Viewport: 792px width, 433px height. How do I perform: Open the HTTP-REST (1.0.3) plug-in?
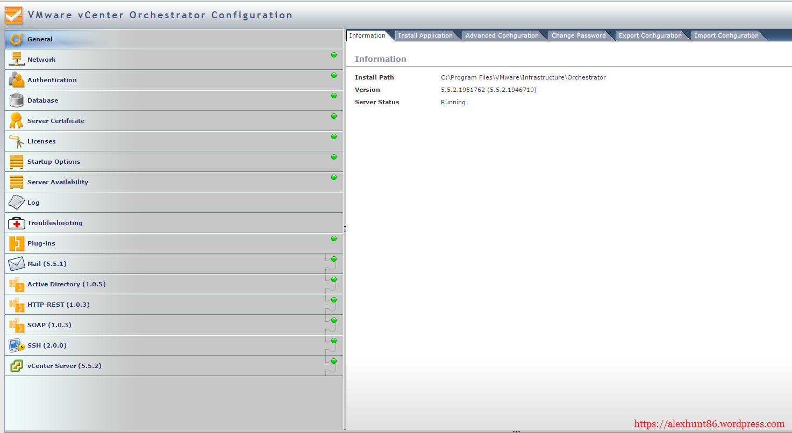point(174,305)
